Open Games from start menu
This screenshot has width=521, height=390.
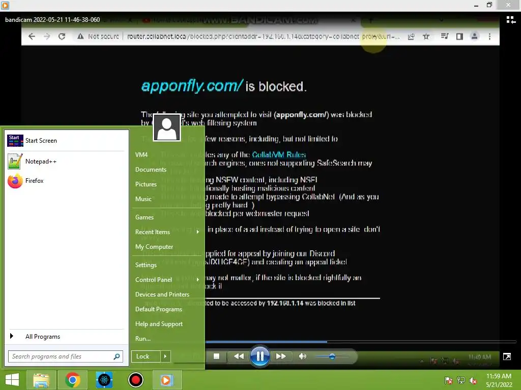coord(144,217)
